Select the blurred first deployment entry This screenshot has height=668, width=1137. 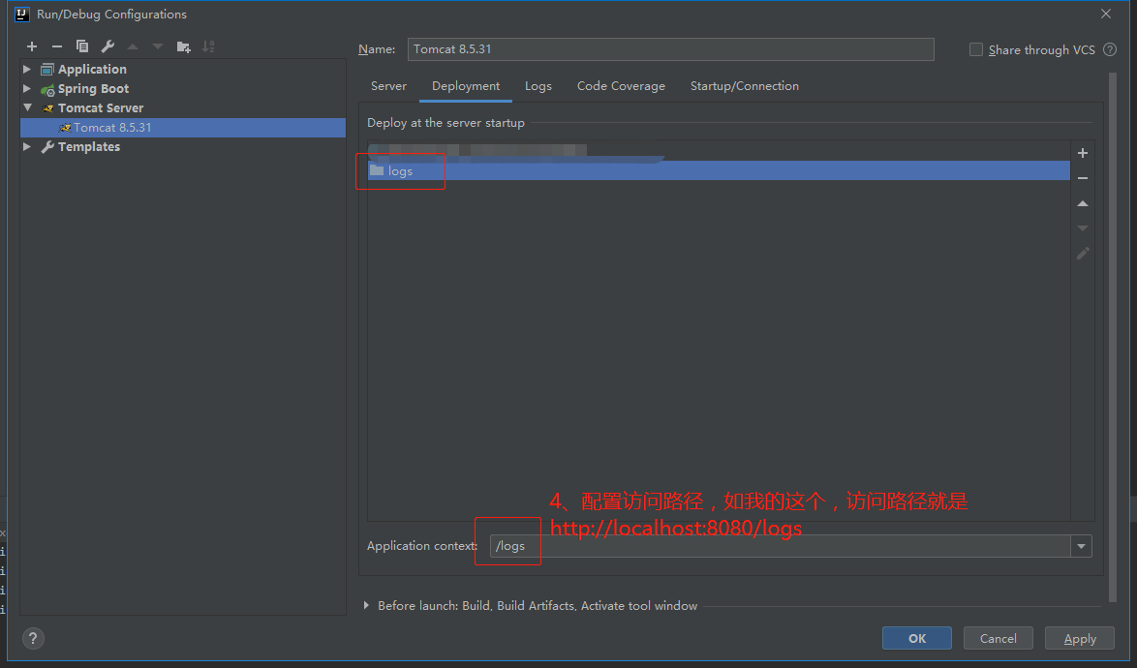[x=719, y=151]
